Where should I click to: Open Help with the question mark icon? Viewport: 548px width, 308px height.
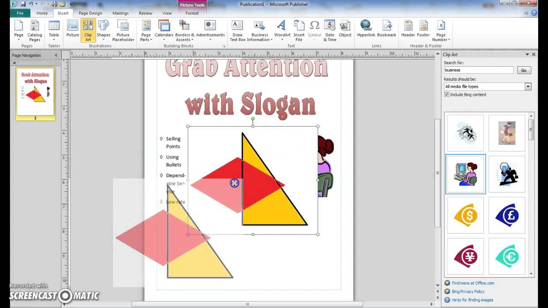(x=534, y=13)
